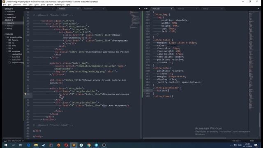Open the File menu
Screen dimensions: 263x148
(x=5, y=5)
